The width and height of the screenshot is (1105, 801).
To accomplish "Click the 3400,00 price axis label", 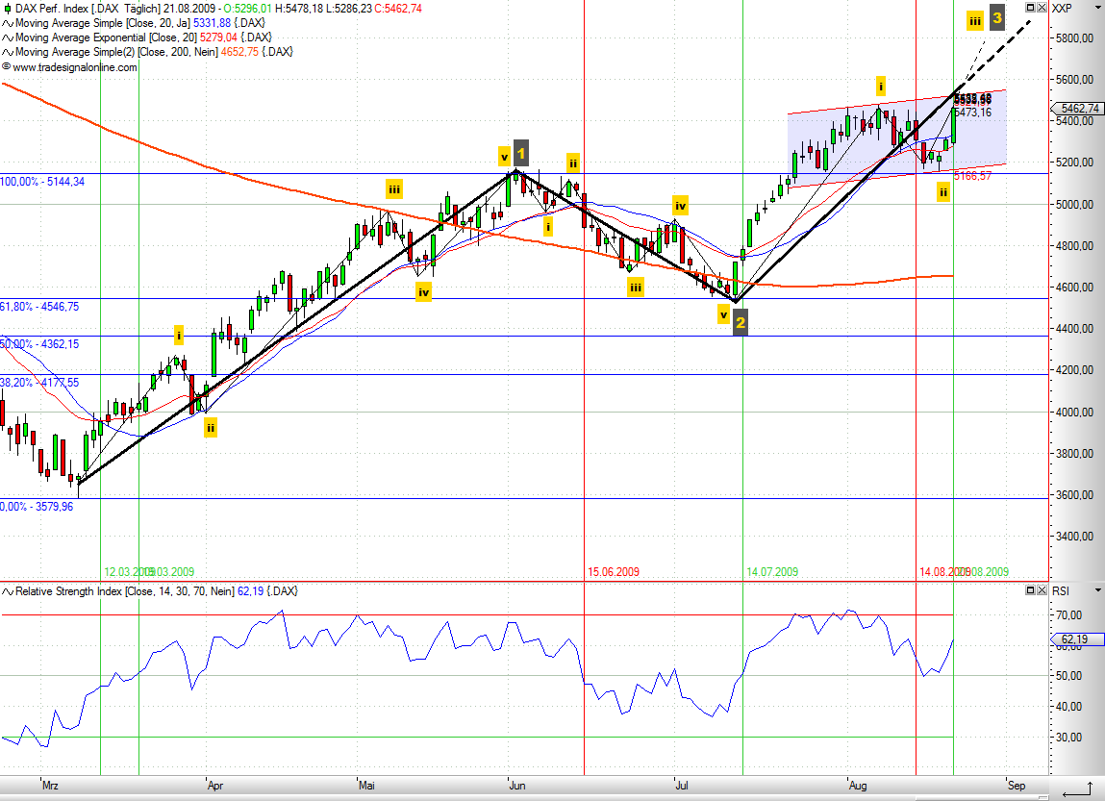I will (1074, 537).
